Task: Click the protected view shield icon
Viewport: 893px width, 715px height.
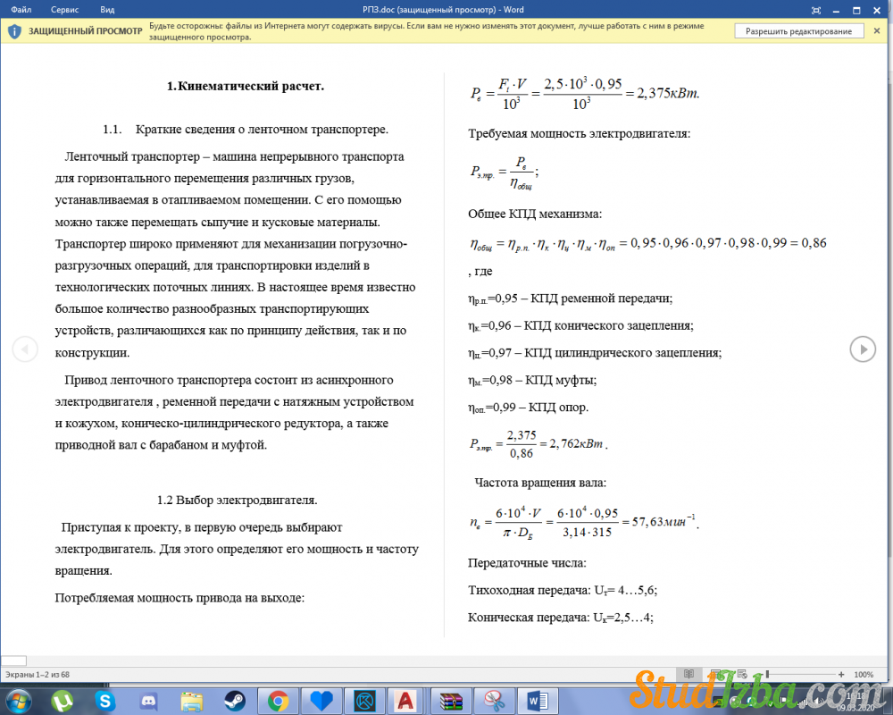Action: click(15, 31)
